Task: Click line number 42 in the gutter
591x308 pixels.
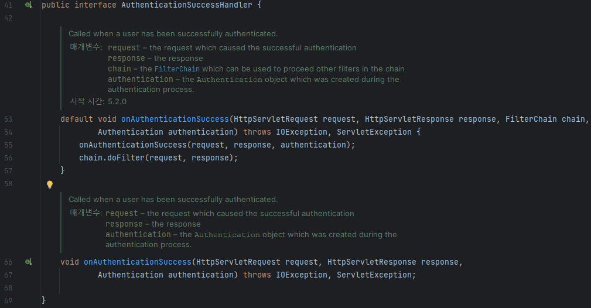Action: (8, 18)
